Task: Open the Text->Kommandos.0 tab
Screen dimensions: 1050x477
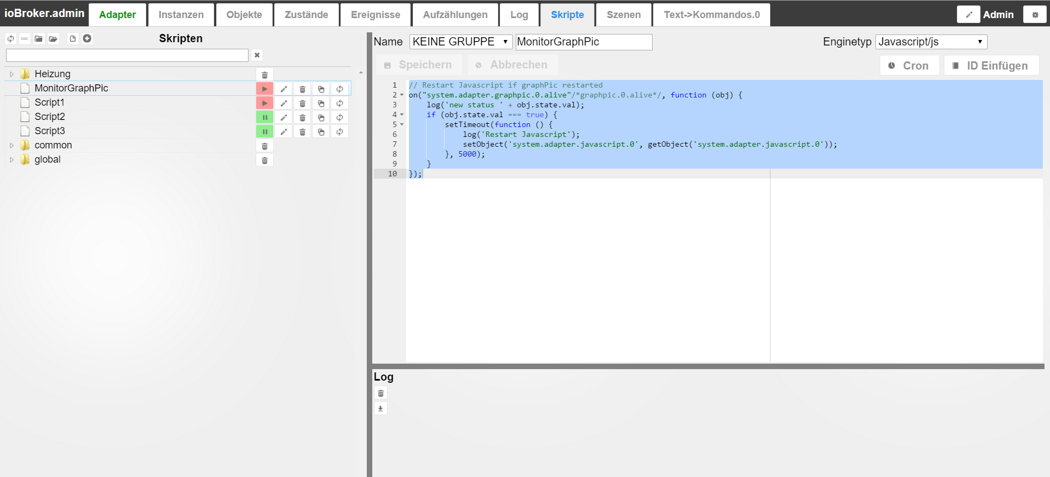Action: (x=712, y=15)
